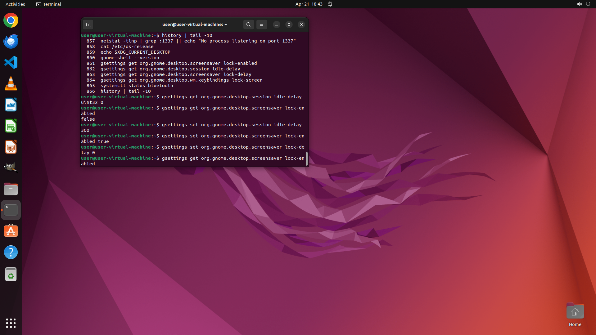
Task: Open GIMP image editor
Action: tap(11, 168)
